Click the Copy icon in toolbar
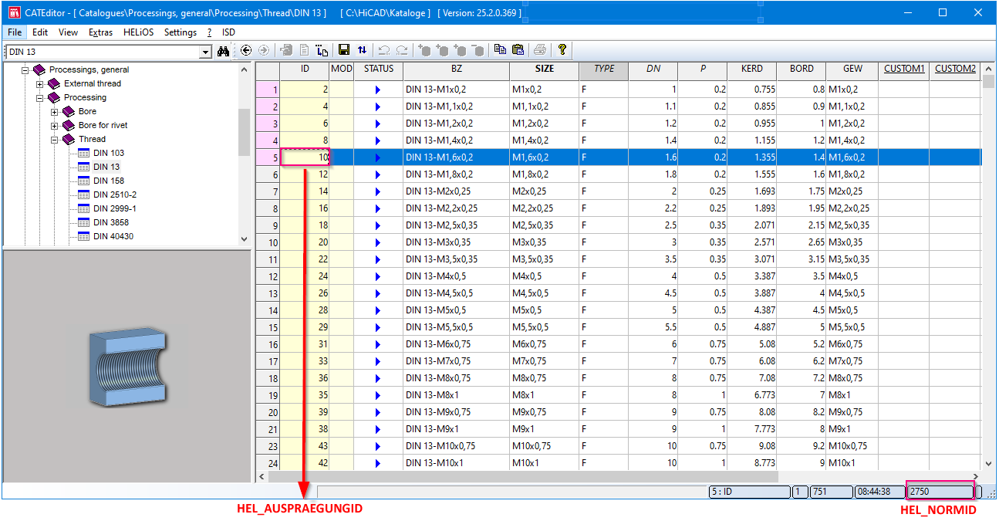 500,50
